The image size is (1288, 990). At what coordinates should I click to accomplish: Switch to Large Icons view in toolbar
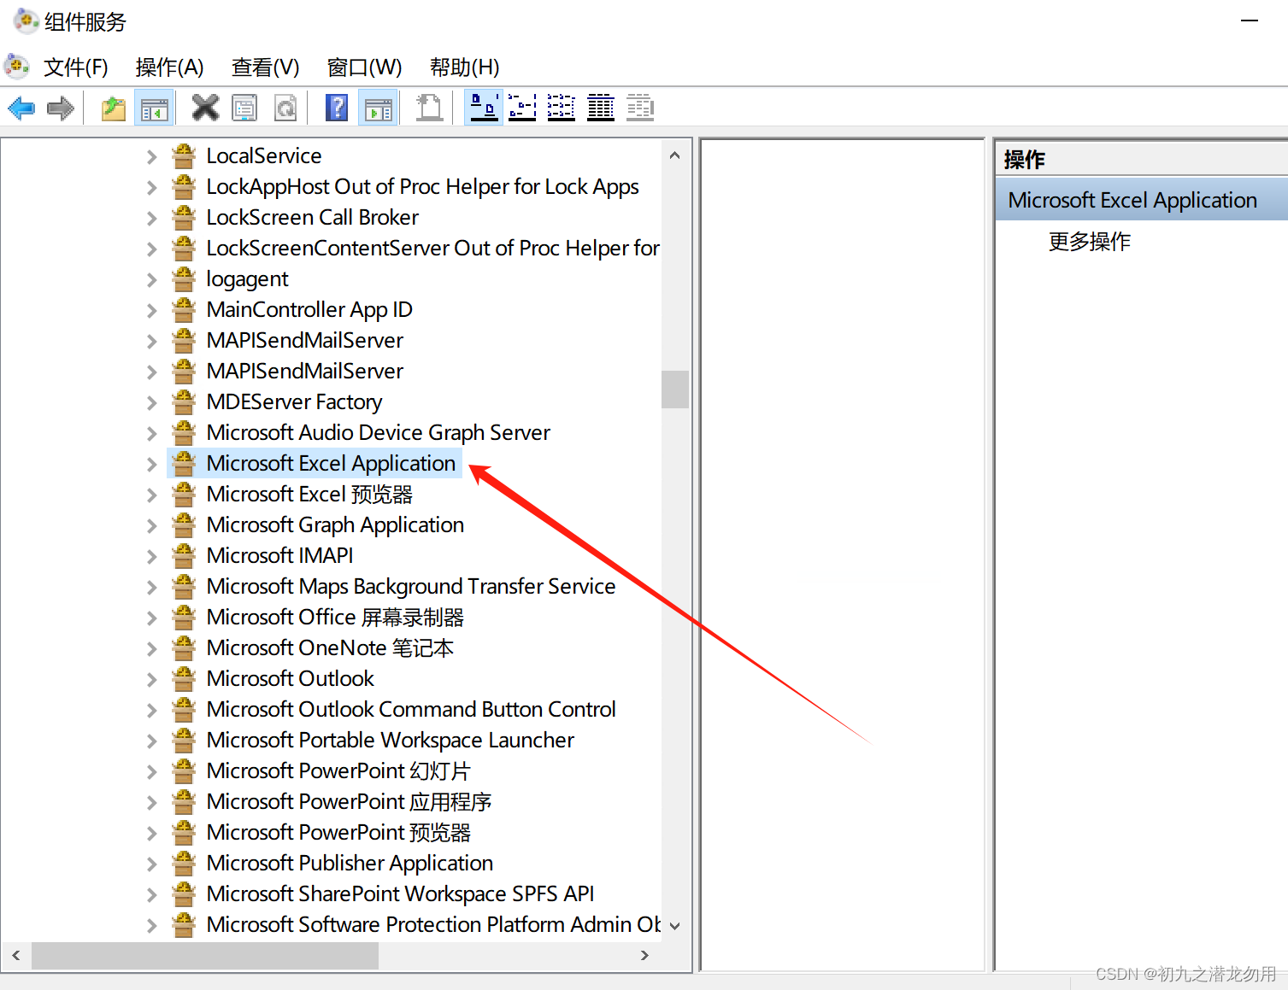point(484,108)
